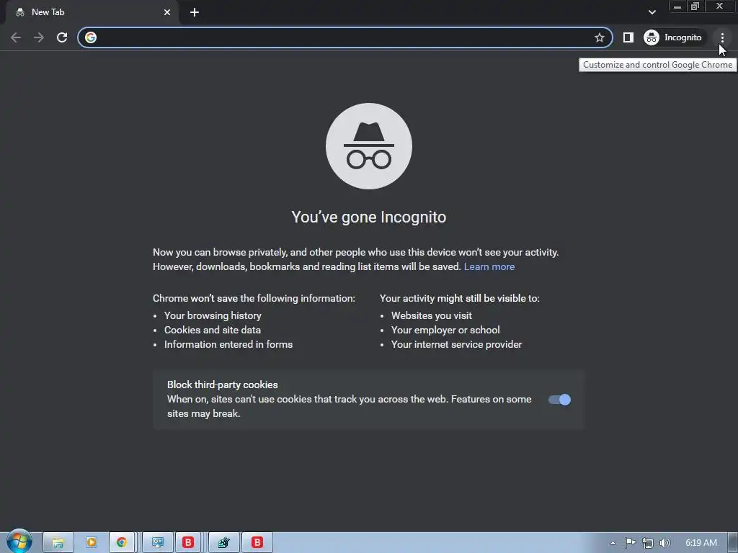
Task: Minimize the Chrome window
Action: (x=677, y=6)
